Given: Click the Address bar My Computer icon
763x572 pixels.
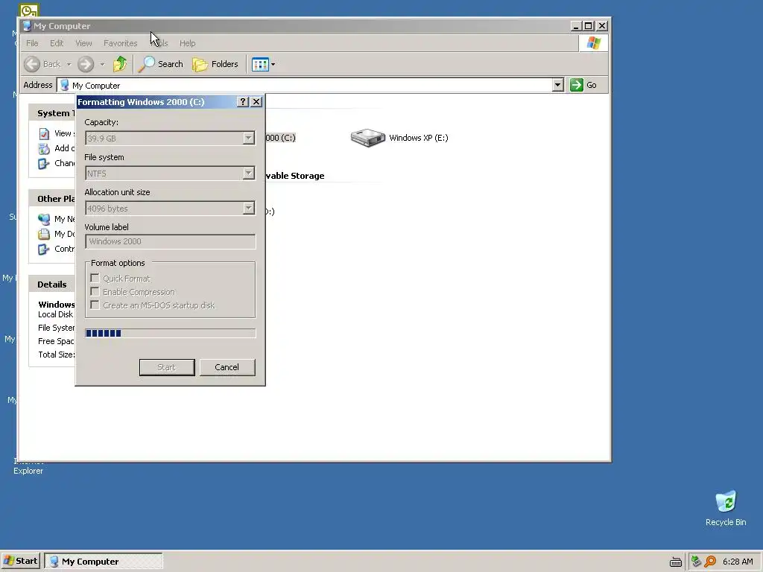Looking at the screenshot, I should pos(64,85).
